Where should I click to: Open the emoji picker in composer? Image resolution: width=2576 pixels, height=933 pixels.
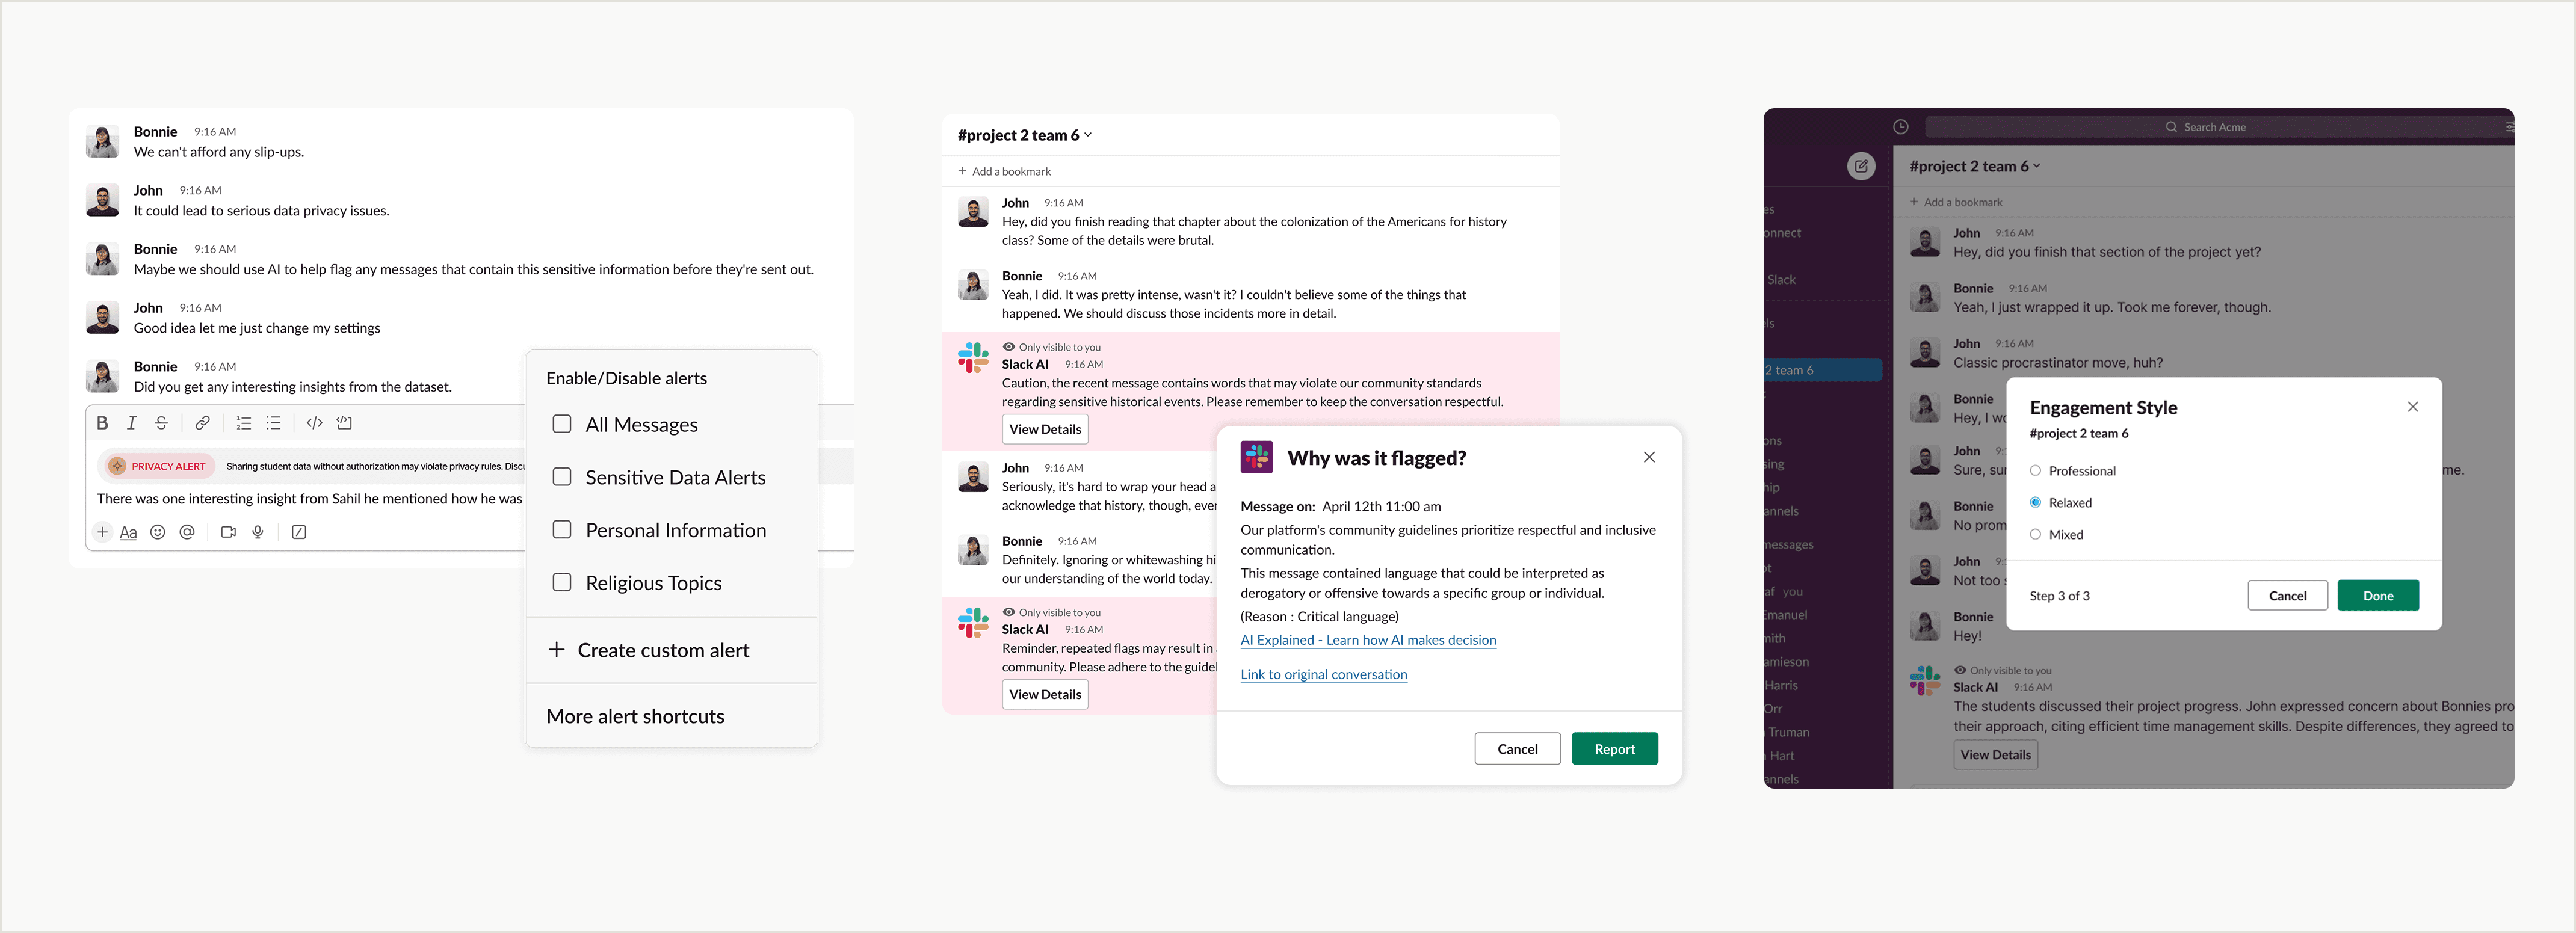(157, 532)
